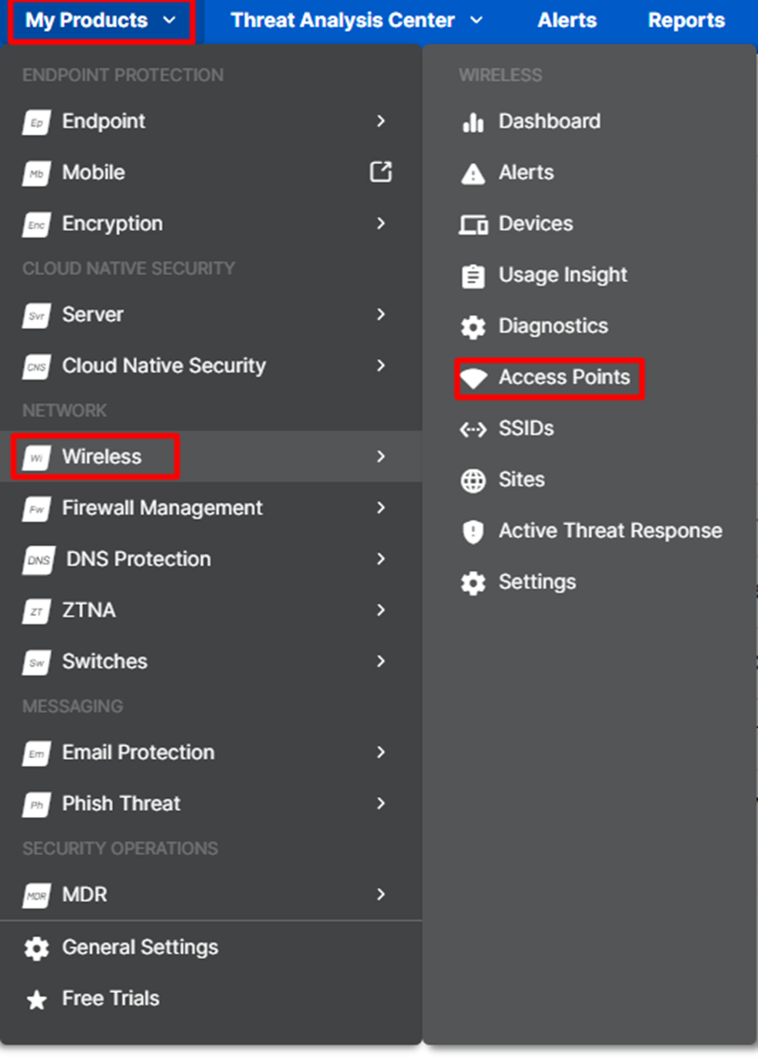Open the Wireless Dashboard icon

pyautogui.click(x=473, y=121)
